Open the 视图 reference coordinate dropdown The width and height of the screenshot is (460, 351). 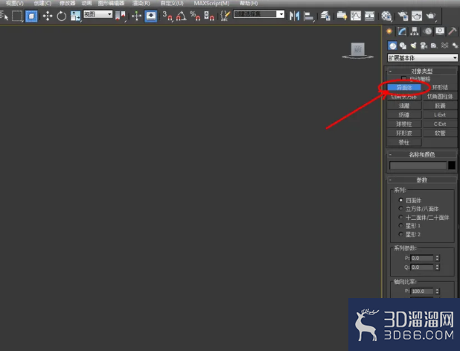tap(98, 14)
